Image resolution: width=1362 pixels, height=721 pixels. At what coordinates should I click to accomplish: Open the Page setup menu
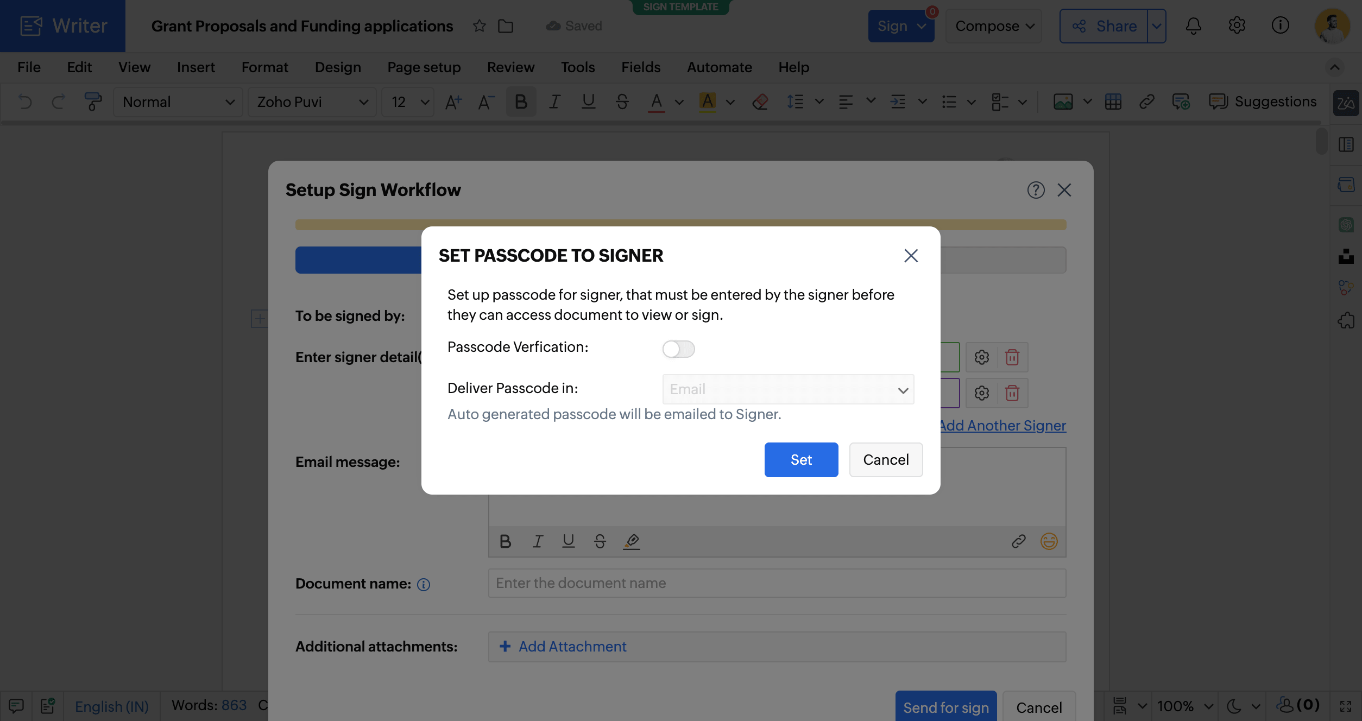(424, 67)
